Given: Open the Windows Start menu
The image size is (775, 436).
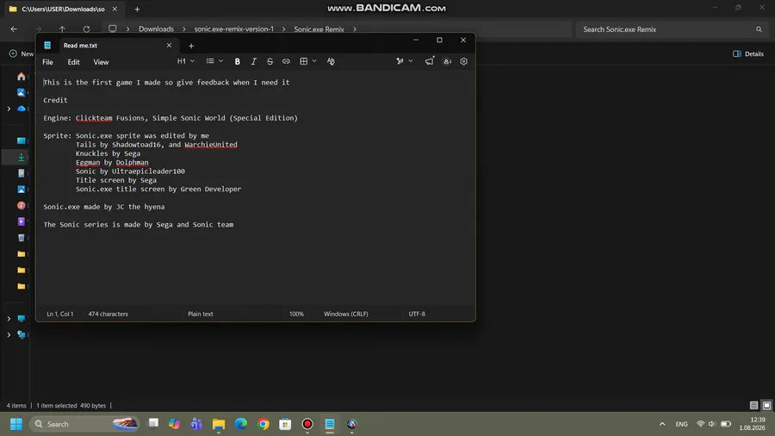Looking at the screenshot, I should (x=16, y=424).
